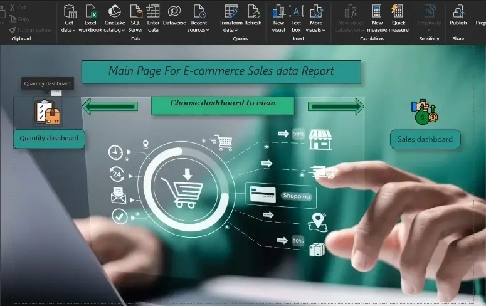Expand the More visuals menu
Image resolution: width=486 pixels, height=306 pixels.
[x=315, y=19]
